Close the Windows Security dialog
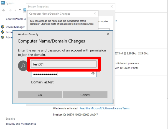Image resolution: width=168 pixels, height=129 pixels. (x=108, y=34)
